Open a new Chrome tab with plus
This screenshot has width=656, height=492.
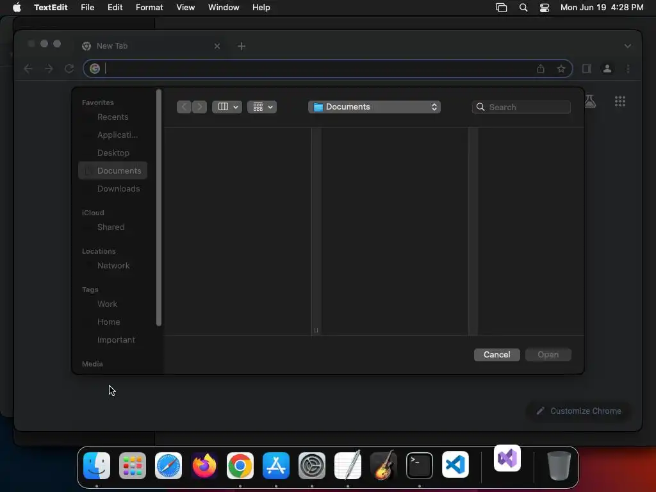[242, 46]
